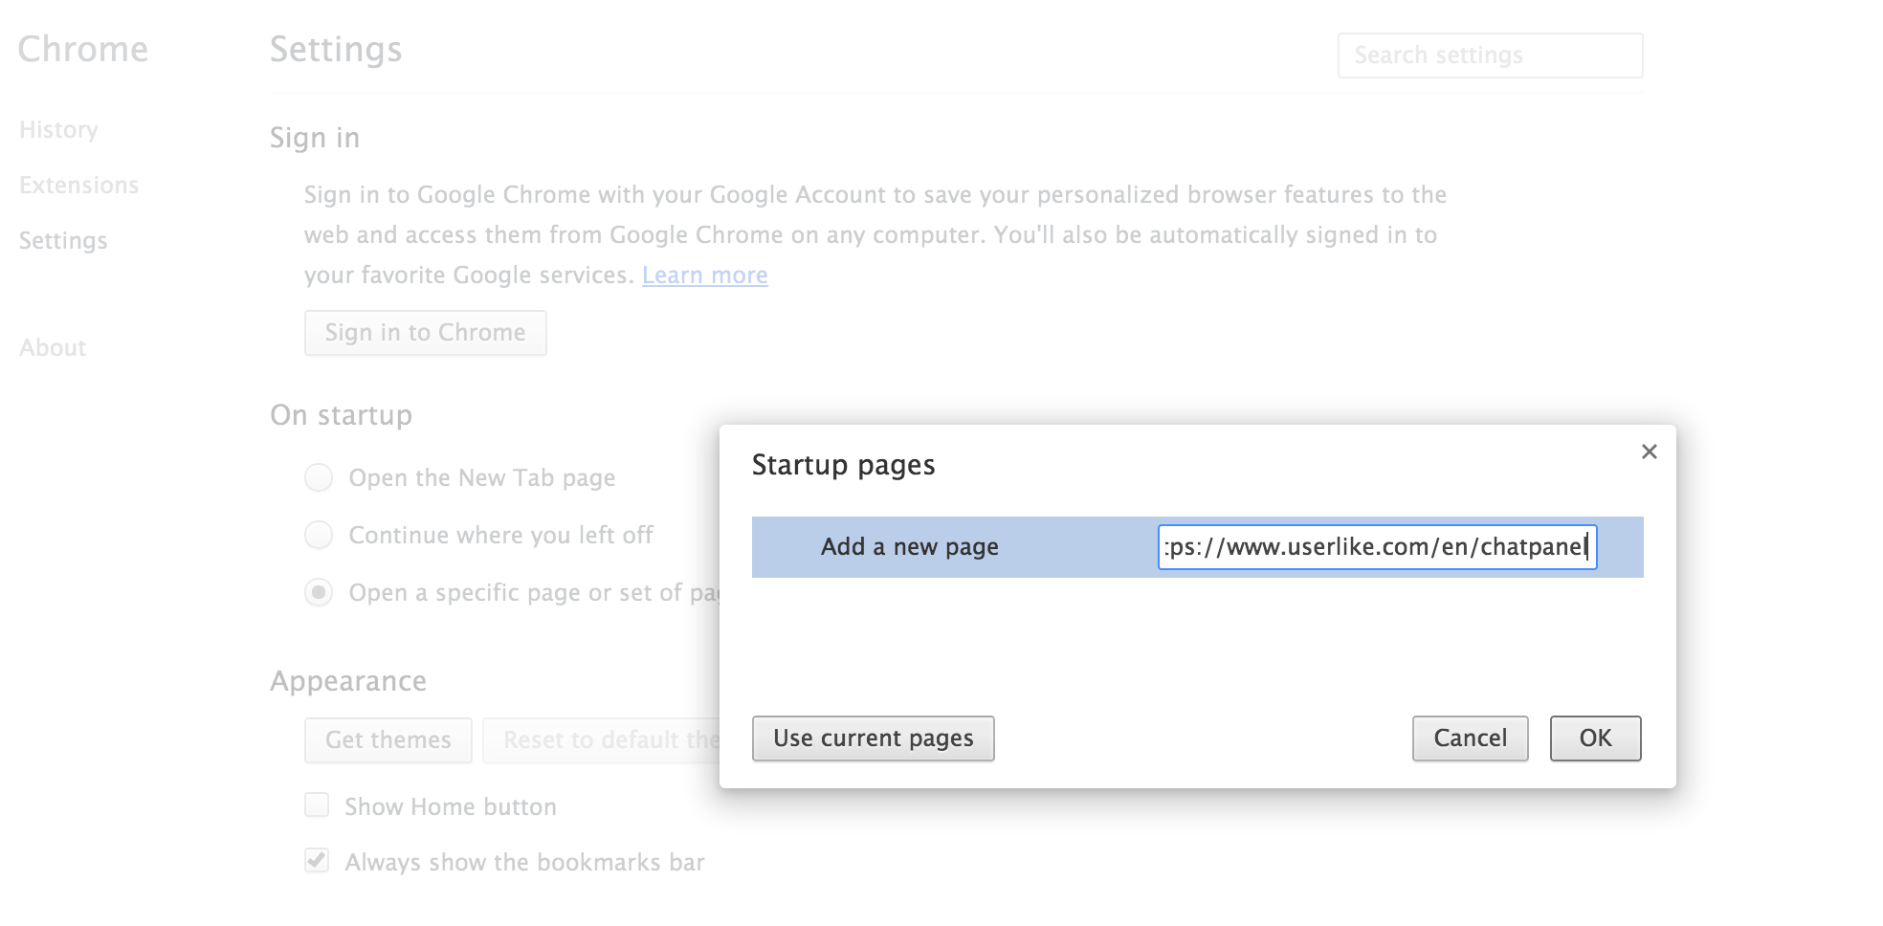Click the Get themes button
Screen dimensions: 1883x926
(x=388, y=739)
